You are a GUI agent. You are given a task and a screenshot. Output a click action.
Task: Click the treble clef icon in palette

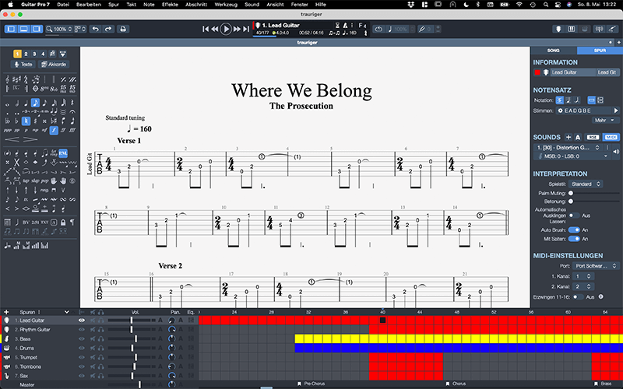(7, 80)
